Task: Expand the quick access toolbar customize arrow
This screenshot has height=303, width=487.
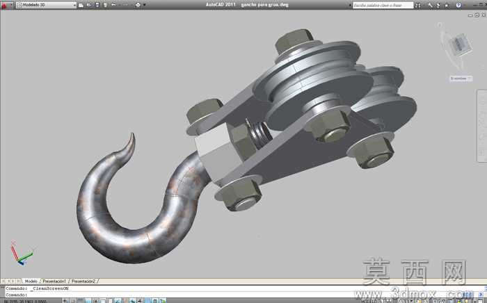Action: (x=145, y=5)
